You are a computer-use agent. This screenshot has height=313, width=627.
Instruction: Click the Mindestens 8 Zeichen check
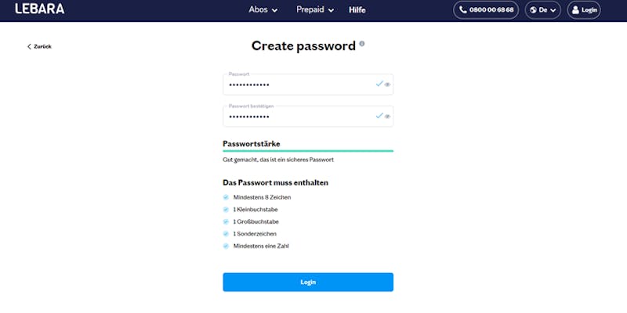click(x=226, y=197)
